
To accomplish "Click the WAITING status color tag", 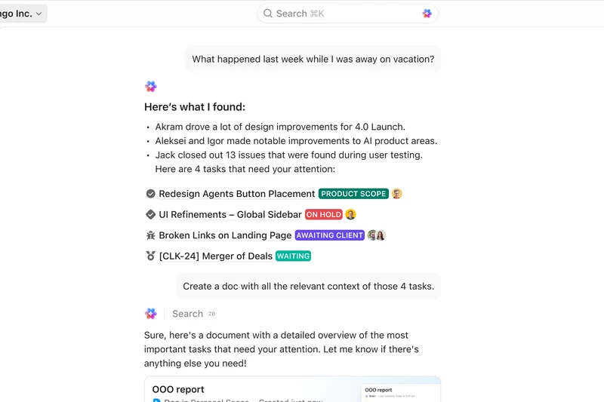I will (x=293, y=256).
